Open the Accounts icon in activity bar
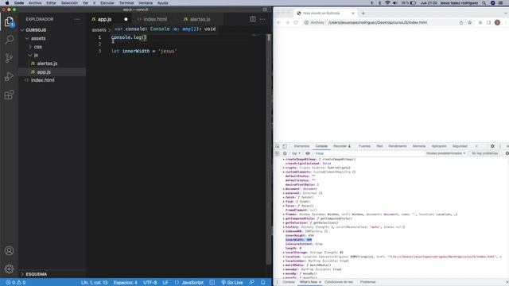509x286 pixels. (9, 251)
